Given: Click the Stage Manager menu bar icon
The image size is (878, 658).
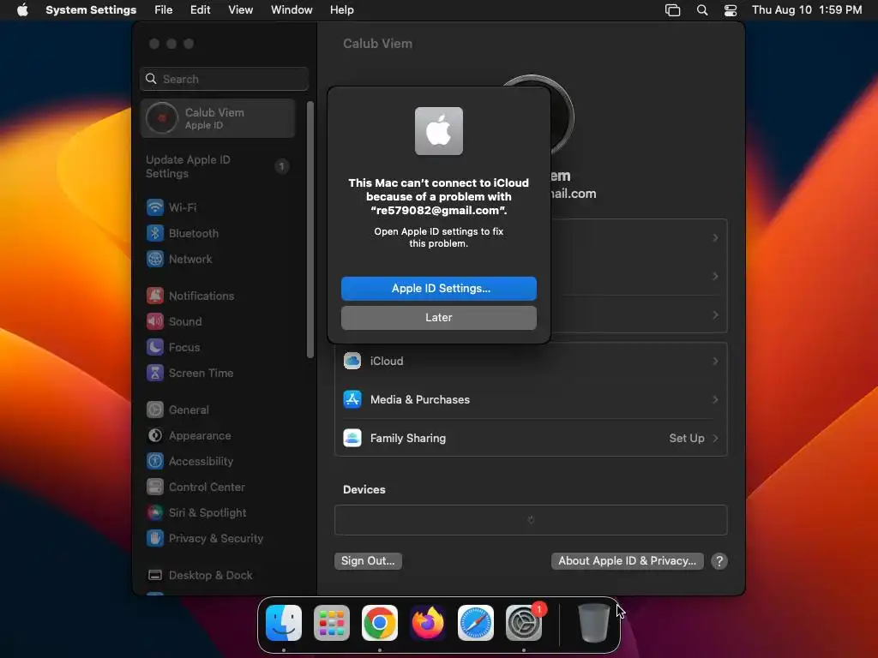Looking at the screenshot, I should click(x=672, y=10).
